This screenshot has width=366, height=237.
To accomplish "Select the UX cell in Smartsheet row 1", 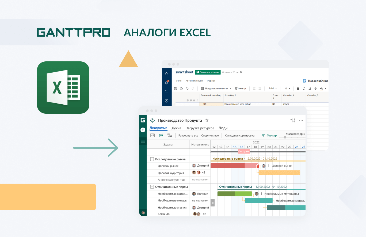I will [x=211, y=104].
